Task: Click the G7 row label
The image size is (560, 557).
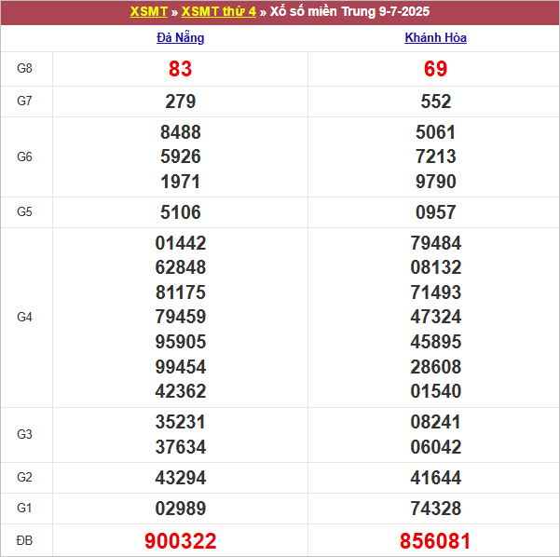Action: (24, 101)
